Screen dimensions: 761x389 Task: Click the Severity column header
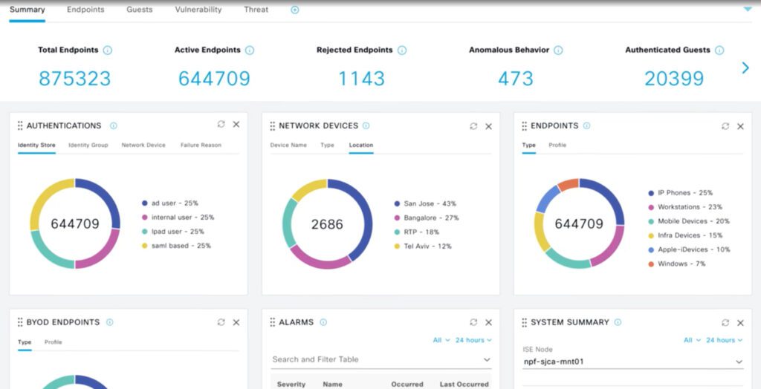click(x=291, y=384)
